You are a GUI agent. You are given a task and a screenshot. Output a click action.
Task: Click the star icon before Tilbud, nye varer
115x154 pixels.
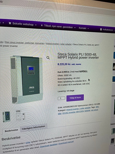42,25
